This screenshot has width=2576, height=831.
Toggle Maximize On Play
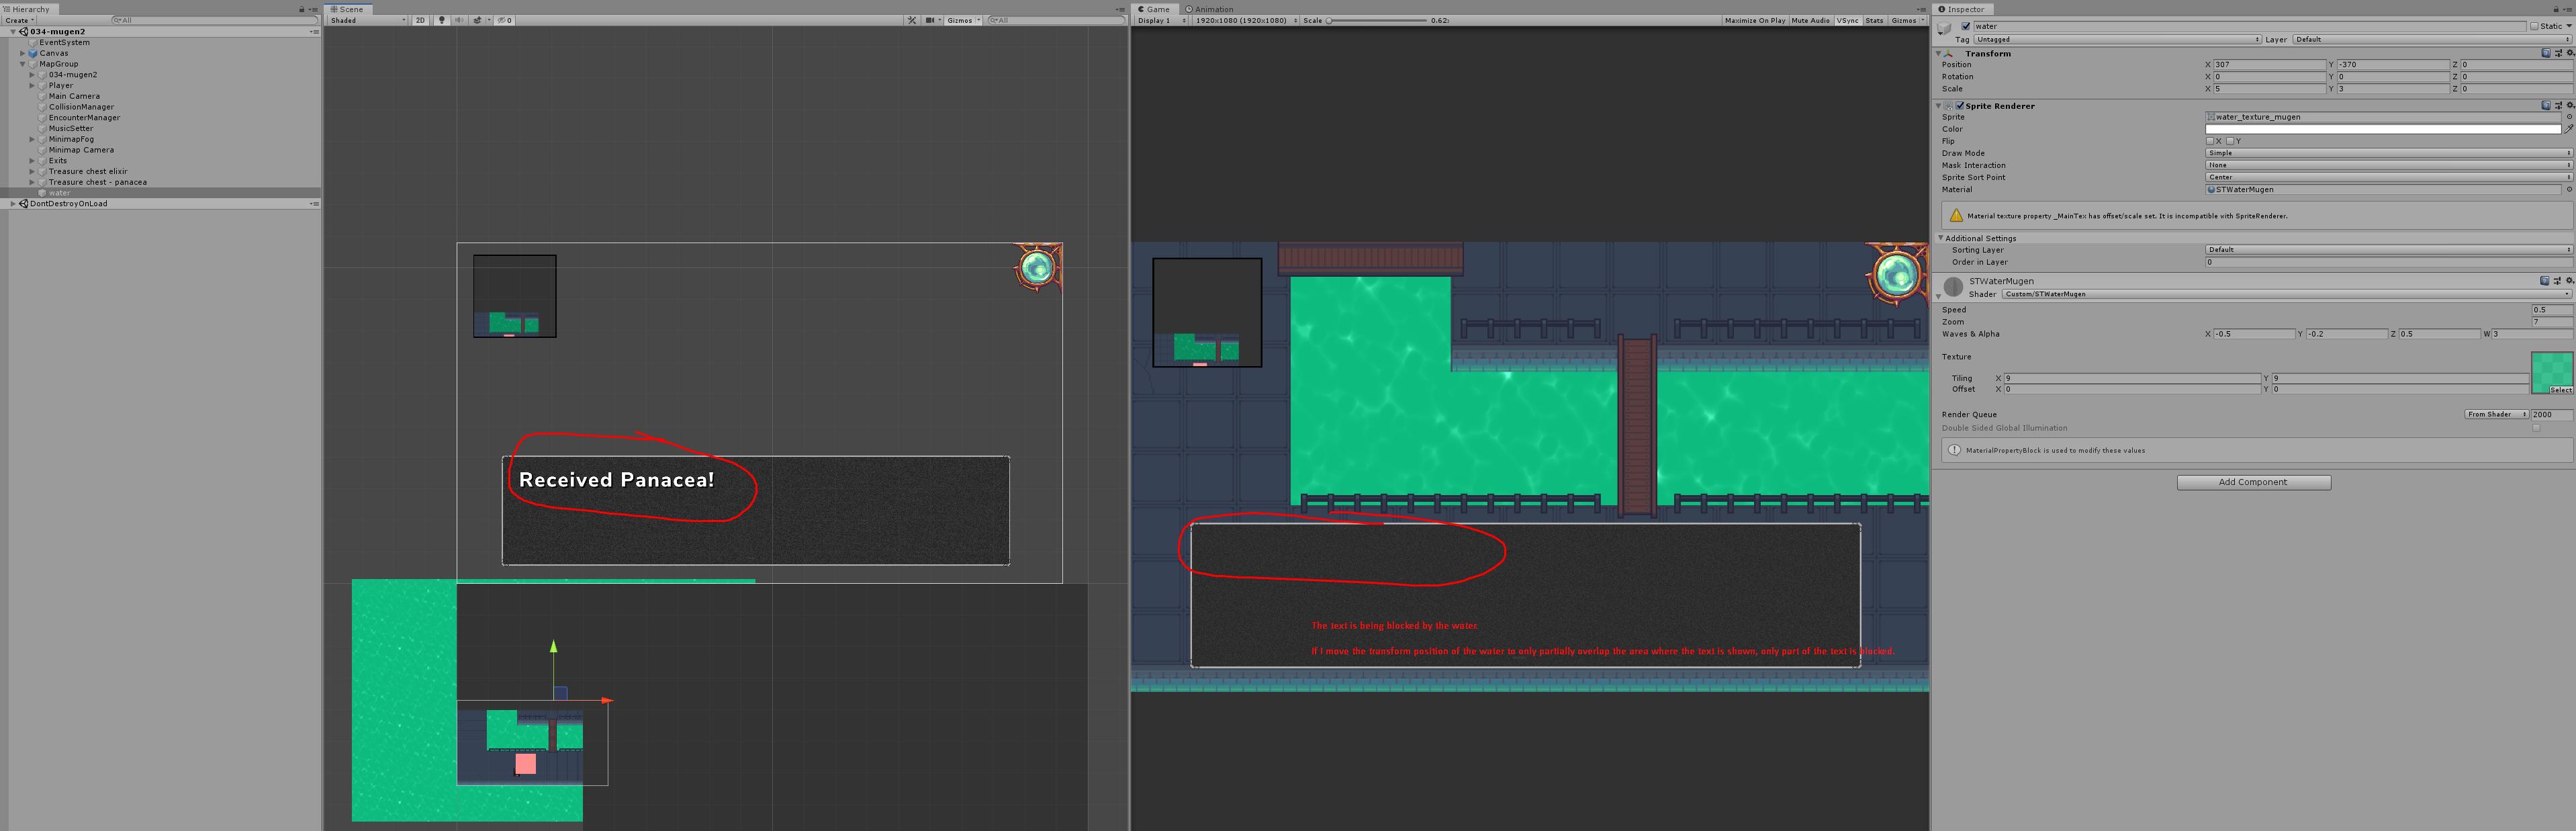[x=1756, y=20]
